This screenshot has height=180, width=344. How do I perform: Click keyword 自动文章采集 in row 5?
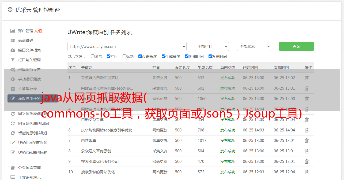[x=92, y=120]
